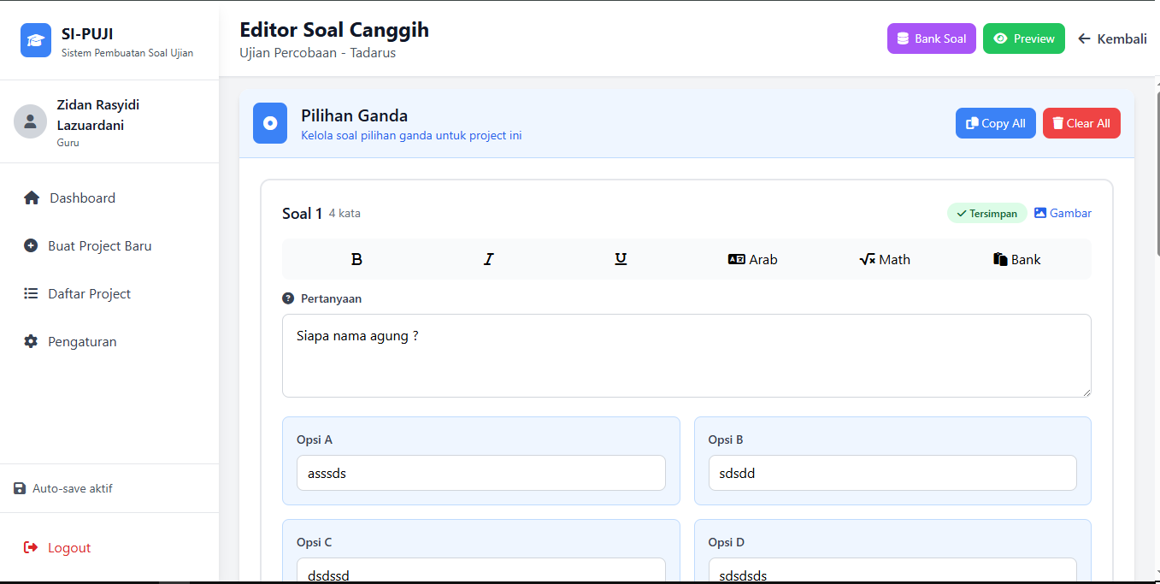
Task: Insert Arab text using Arab tool
Action: [752, 259]
